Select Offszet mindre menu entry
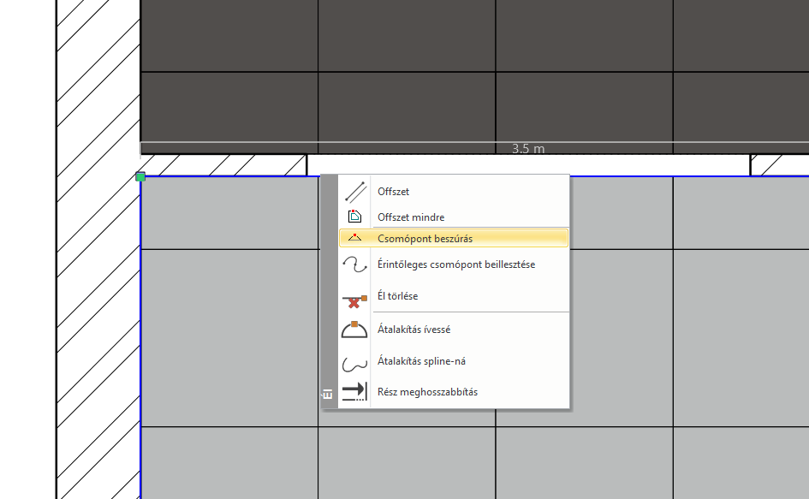 click(454, 217)
